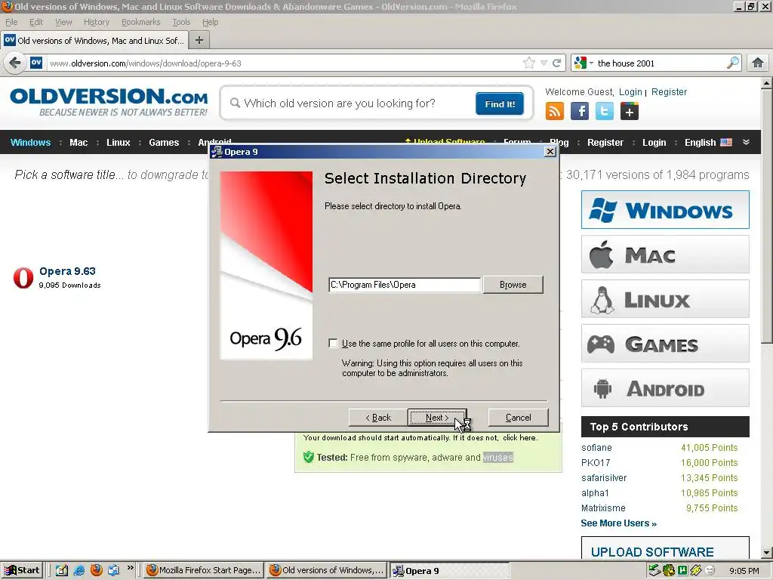Expand hidden quick launch items
773x580 pixels.
pyautogui.click(x=130, y=568)
